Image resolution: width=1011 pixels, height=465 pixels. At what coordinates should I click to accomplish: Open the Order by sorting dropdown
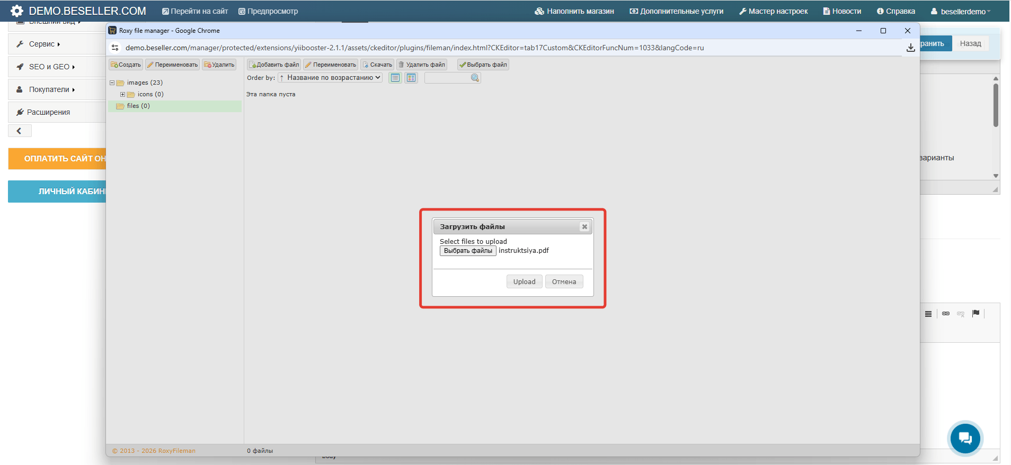pyautogui.click(x=330, y=78)
